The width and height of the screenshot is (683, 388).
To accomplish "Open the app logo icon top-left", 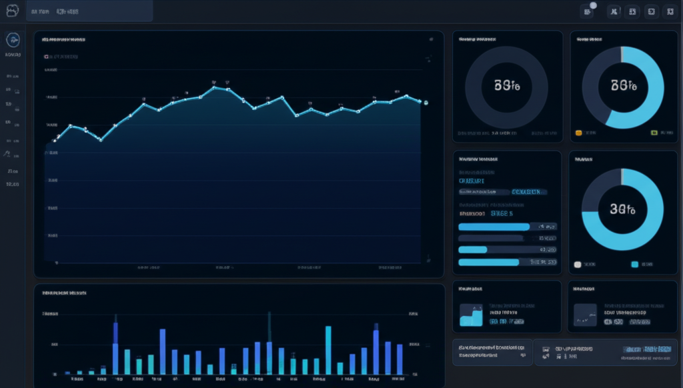I will pyautogui.click(x=12, y=10).
